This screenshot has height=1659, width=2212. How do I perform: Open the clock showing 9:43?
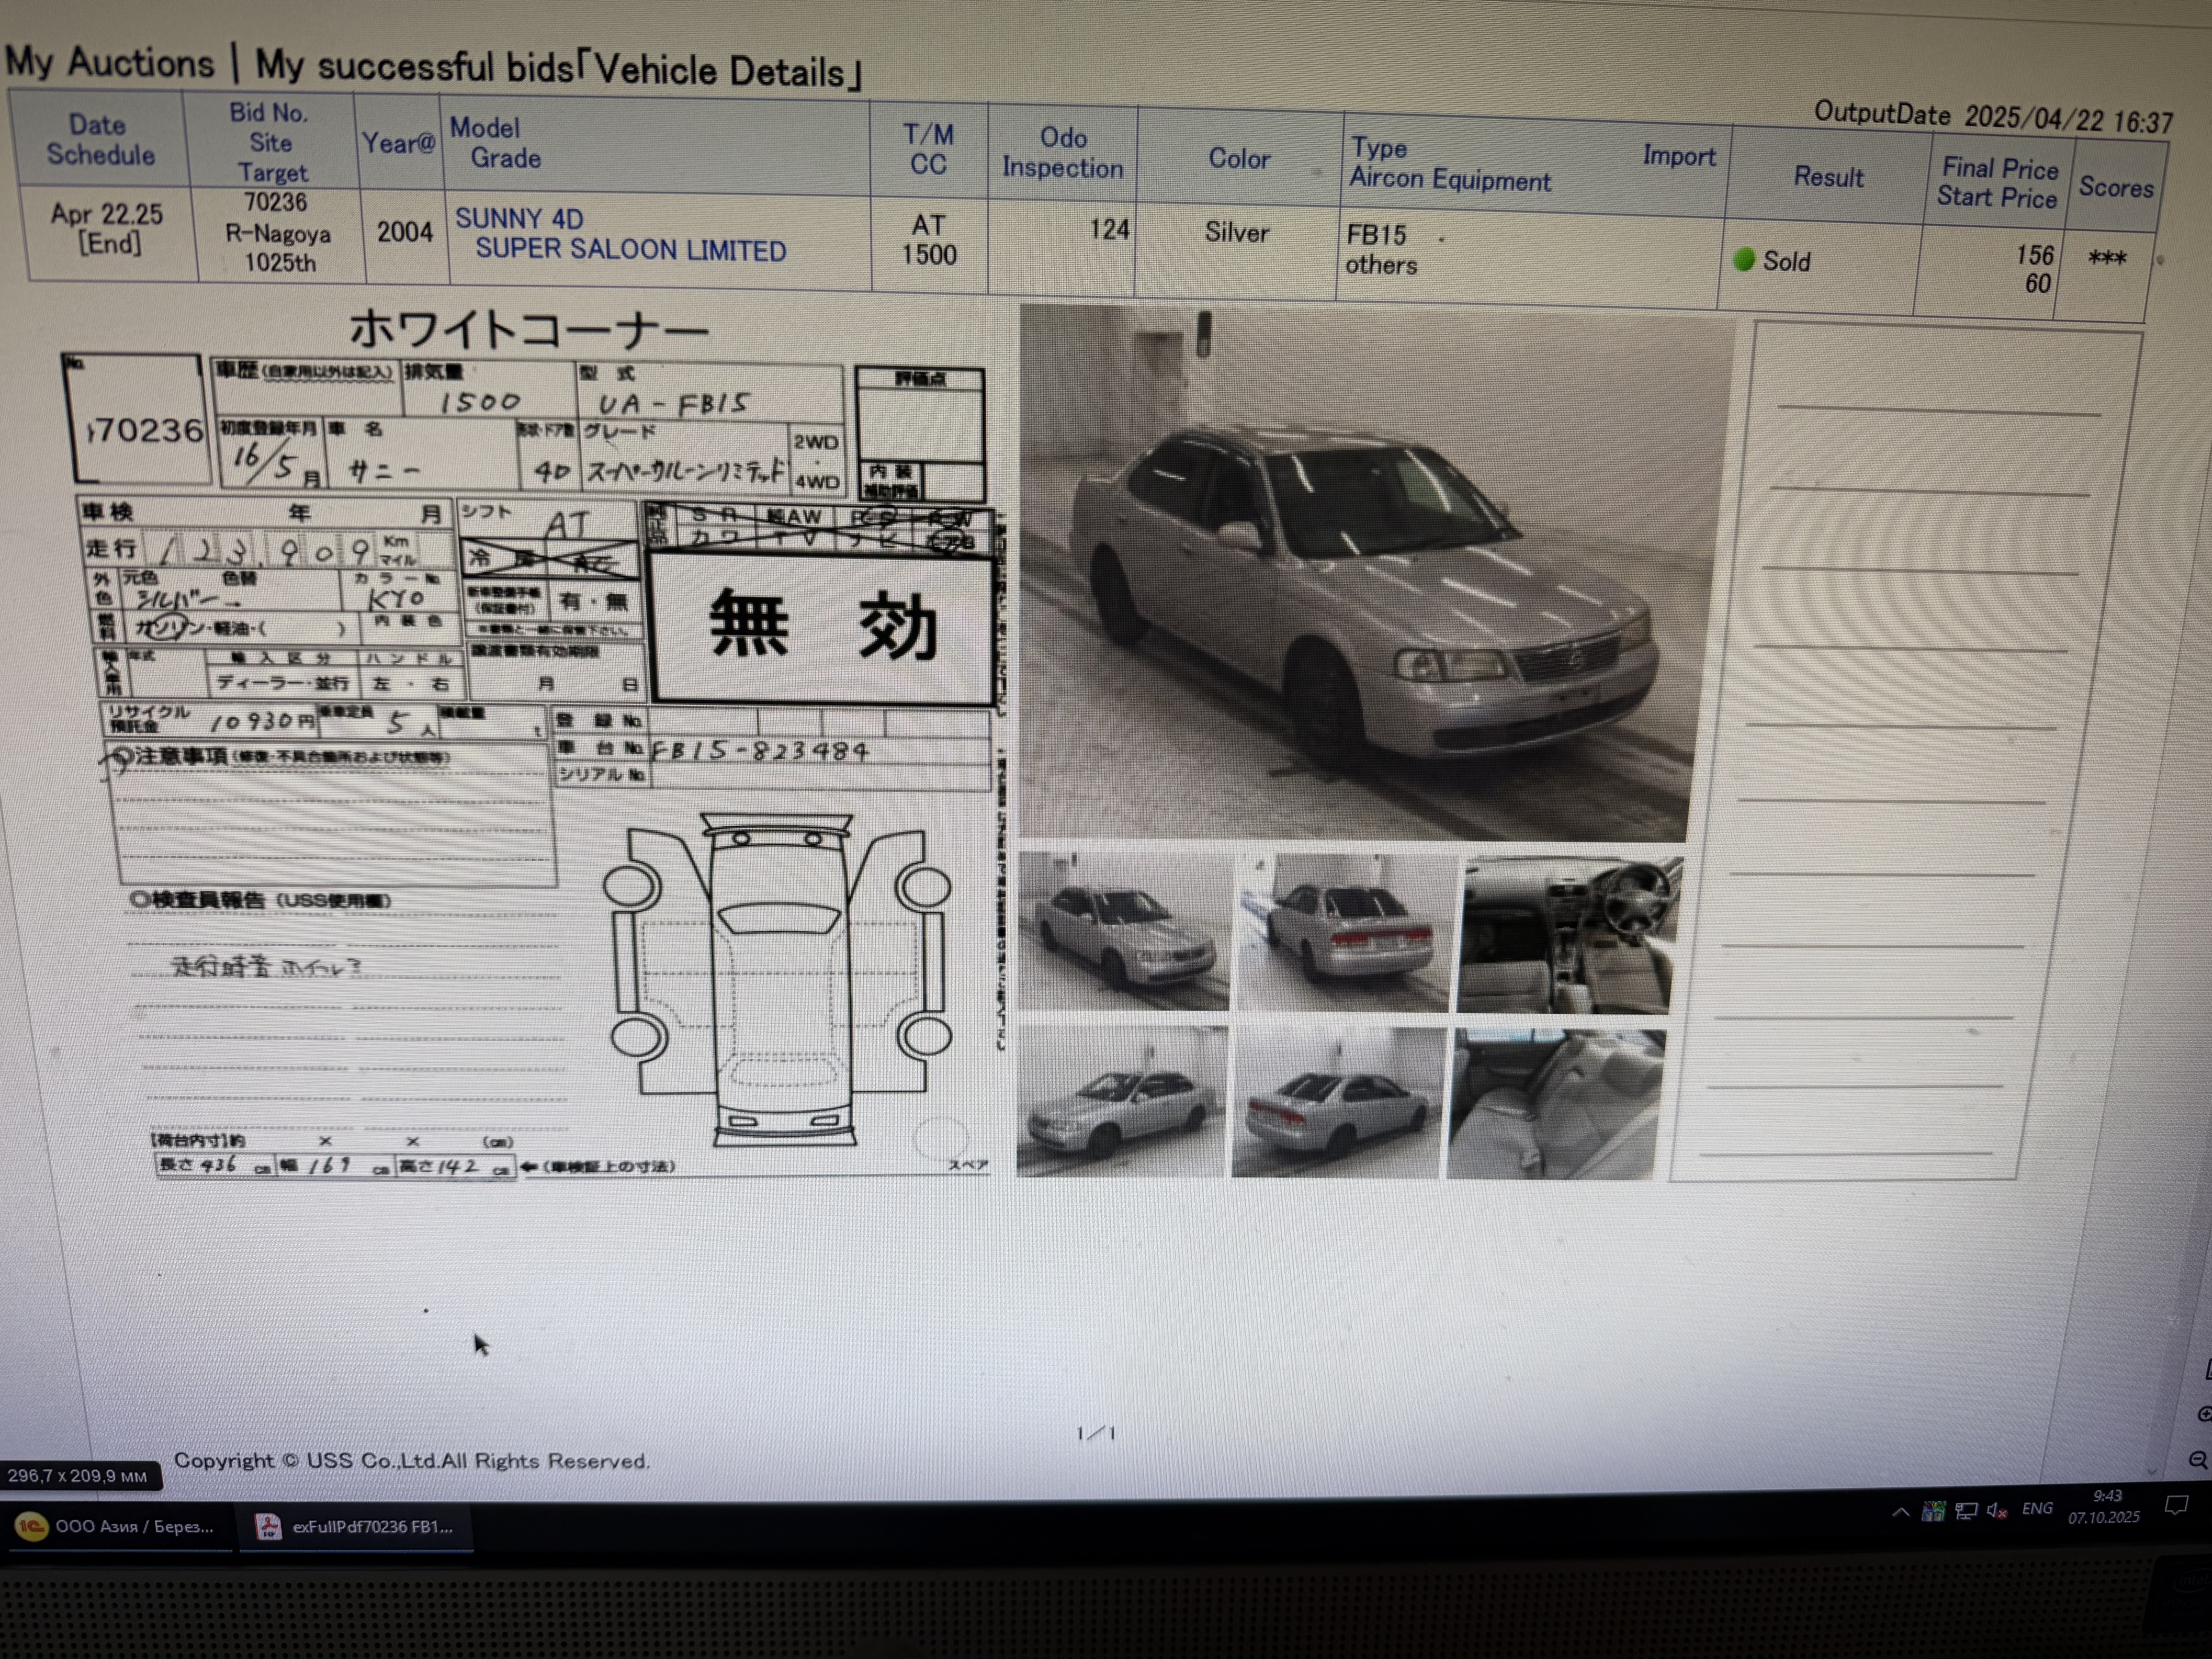pos(2105,1507)
